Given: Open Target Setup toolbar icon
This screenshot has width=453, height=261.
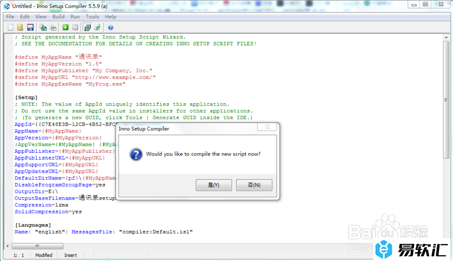Looking at the screenshot, I should pos(87,27).
